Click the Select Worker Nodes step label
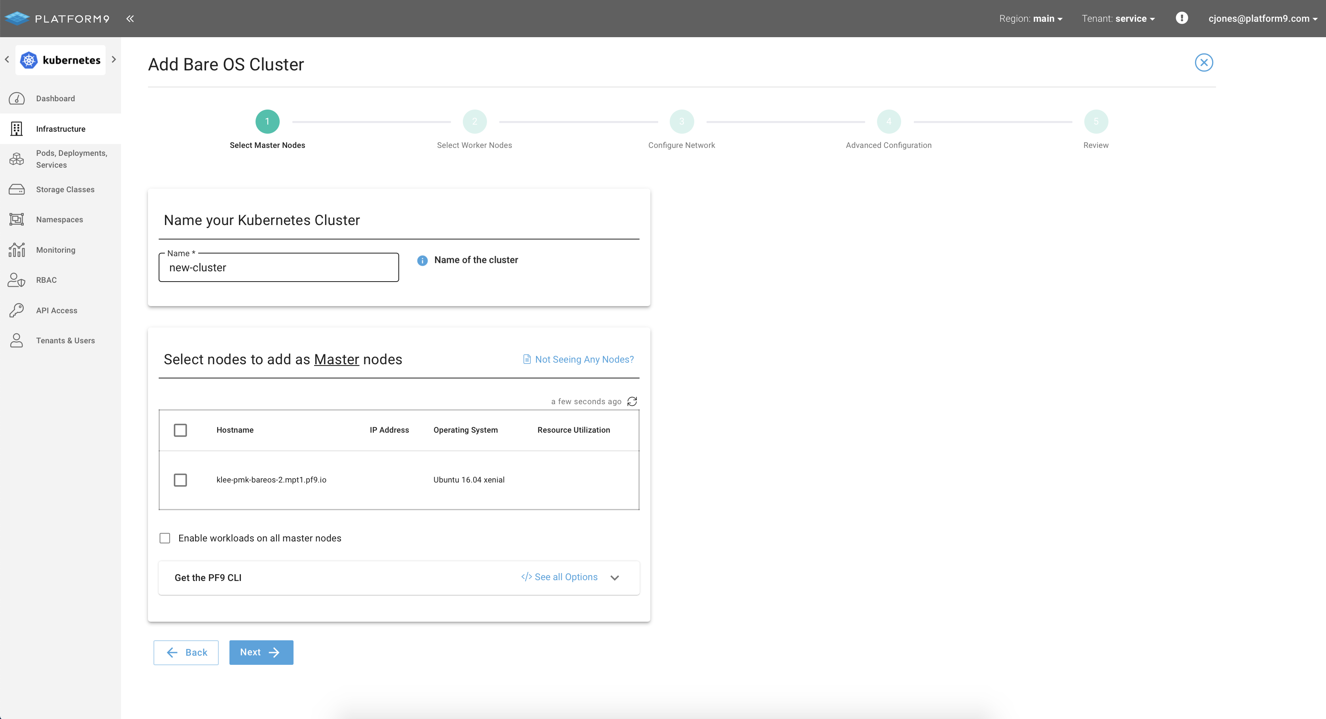The height and width of the screenshot is (719, 1326). click(x=475, y=146)
